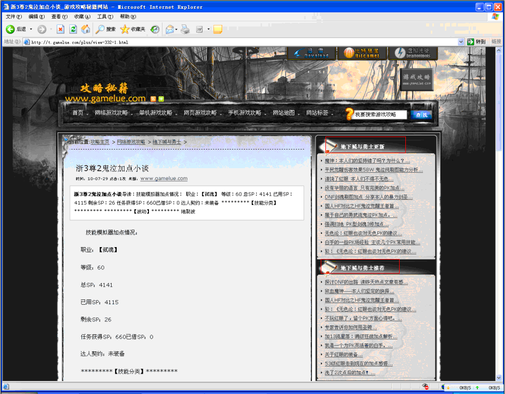
Task: Open article 请孩了红眼 本人们不得不无色
Action: click(x=359, y=179)
